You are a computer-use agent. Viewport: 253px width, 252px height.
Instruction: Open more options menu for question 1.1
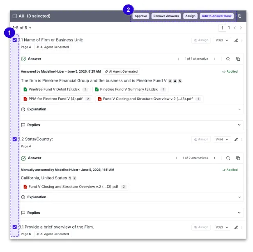[242, 40]
